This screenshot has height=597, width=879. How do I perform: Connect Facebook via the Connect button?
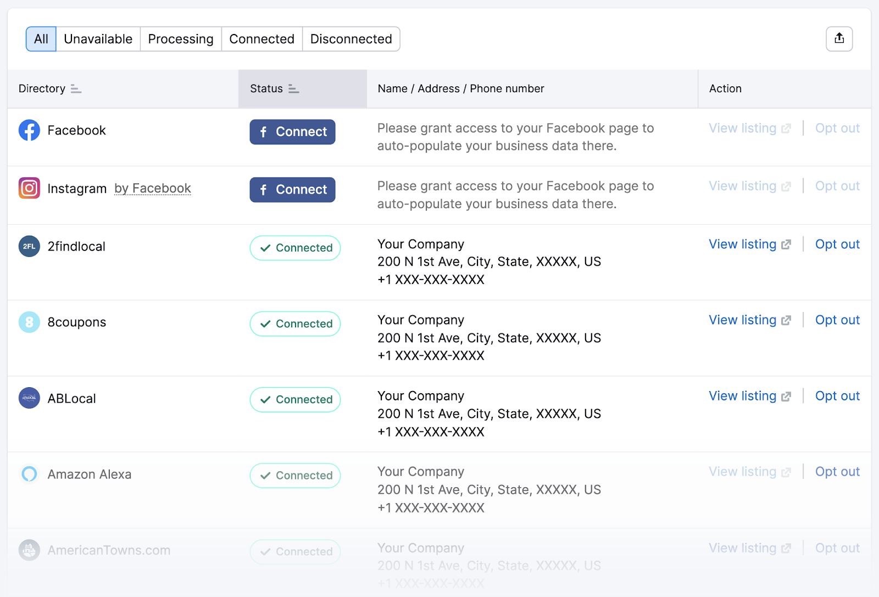pos(292,132)
